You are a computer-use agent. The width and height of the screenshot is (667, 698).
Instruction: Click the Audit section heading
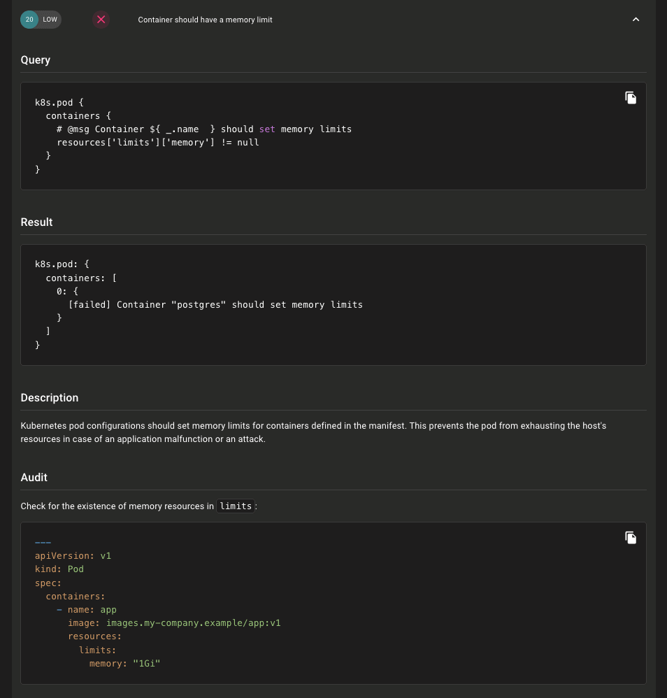[x=34, y=478]
